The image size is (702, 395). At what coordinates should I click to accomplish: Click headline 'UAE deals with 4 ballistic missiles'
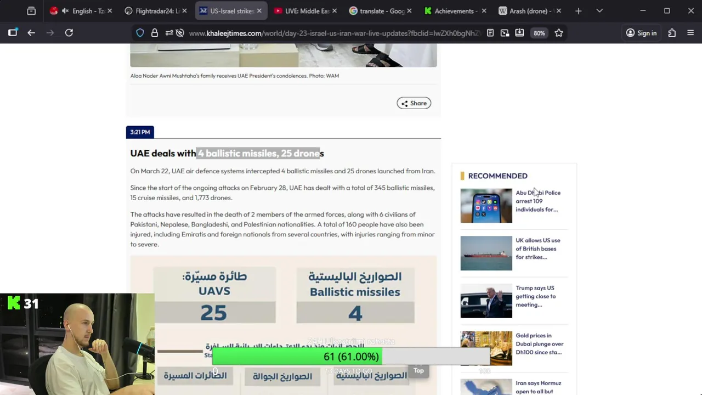[227, 153]
